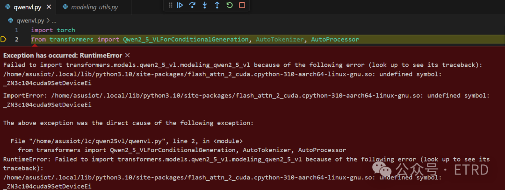Click Qwen2_5_VLForConditionalGeneration in line 2
The width and height of the screenshot is (505, 190).
pyautogui.click(x=186, y=40)
